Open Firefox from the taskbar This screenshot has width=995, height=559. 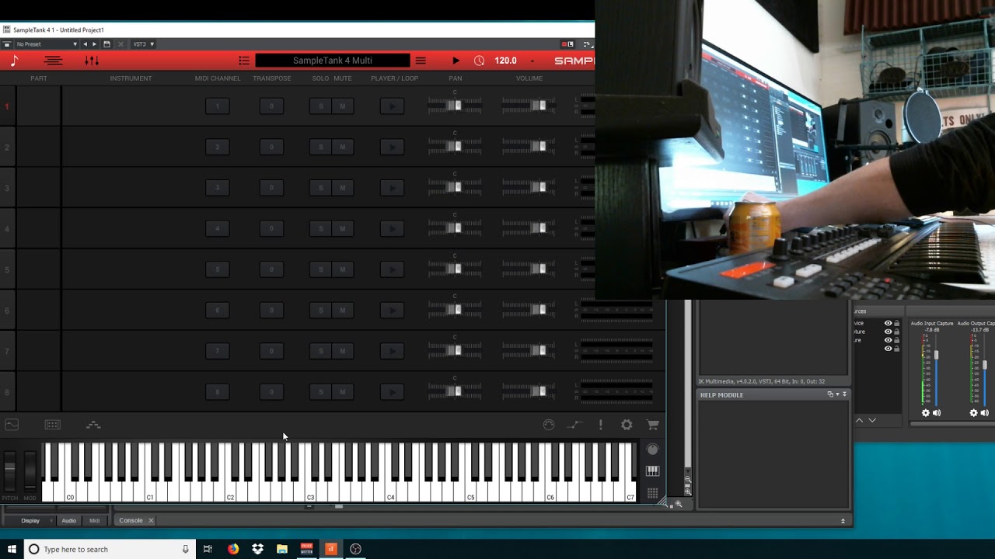(233, 549)
